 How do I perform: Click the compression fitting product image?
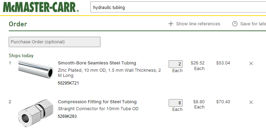pyautogui.click(x=36, y=113)
